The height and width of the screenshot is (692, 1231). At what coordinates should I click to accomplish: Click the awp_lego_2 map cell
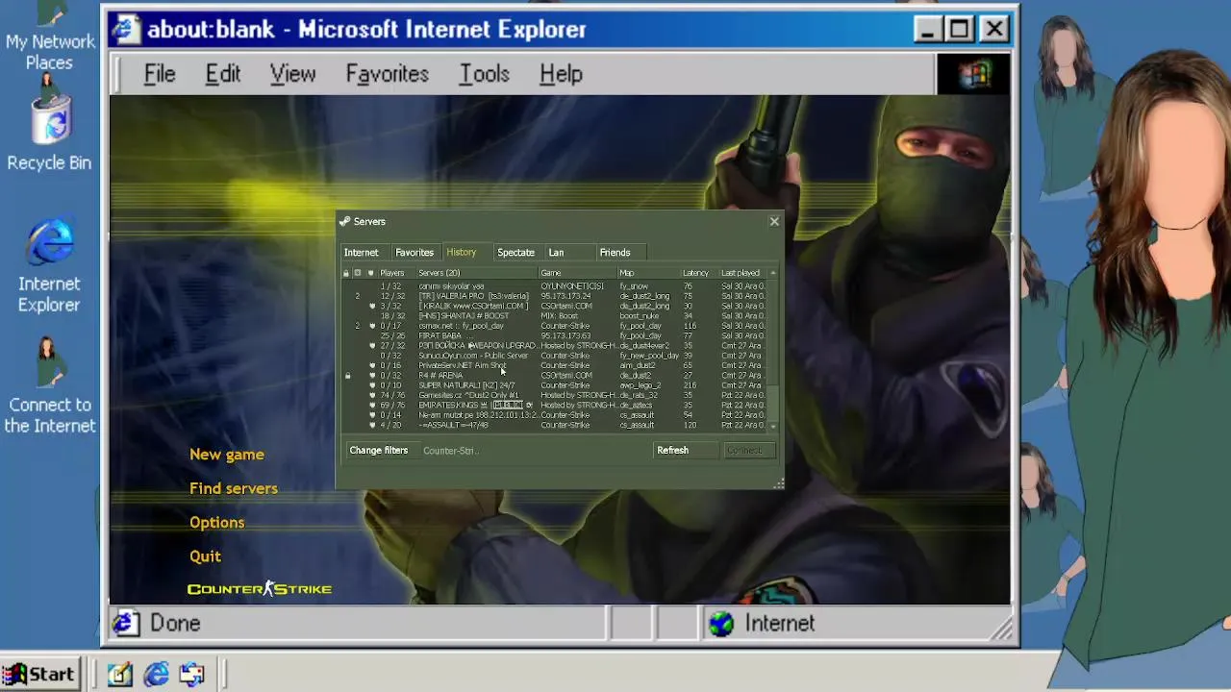641,385
